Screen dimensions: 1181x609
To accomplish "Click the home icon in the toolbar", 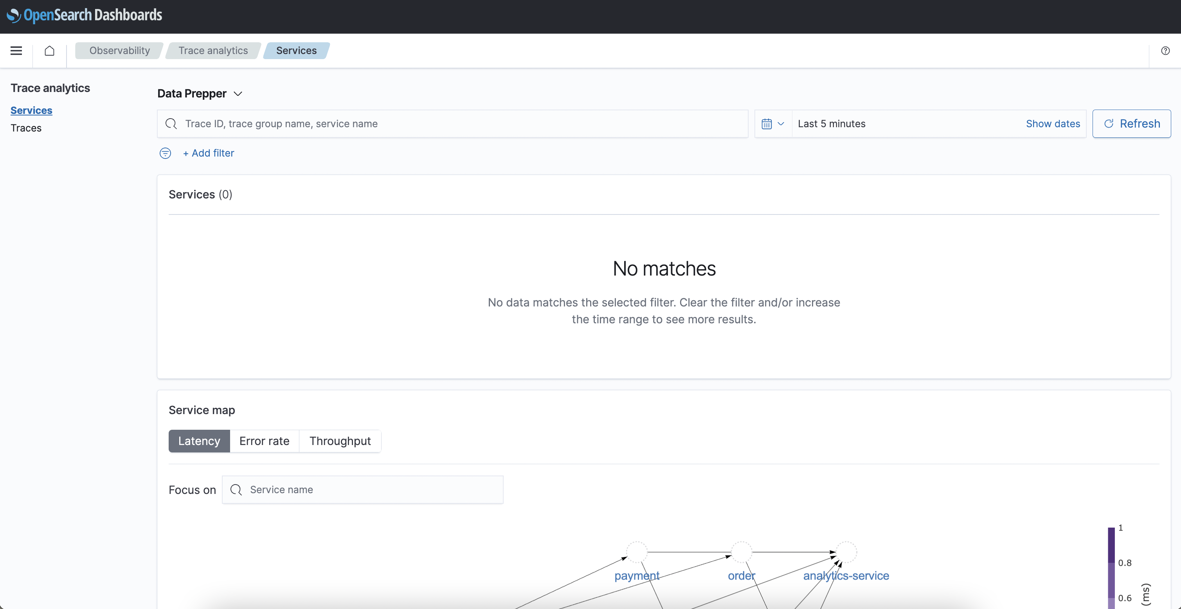I will (50, 50).
